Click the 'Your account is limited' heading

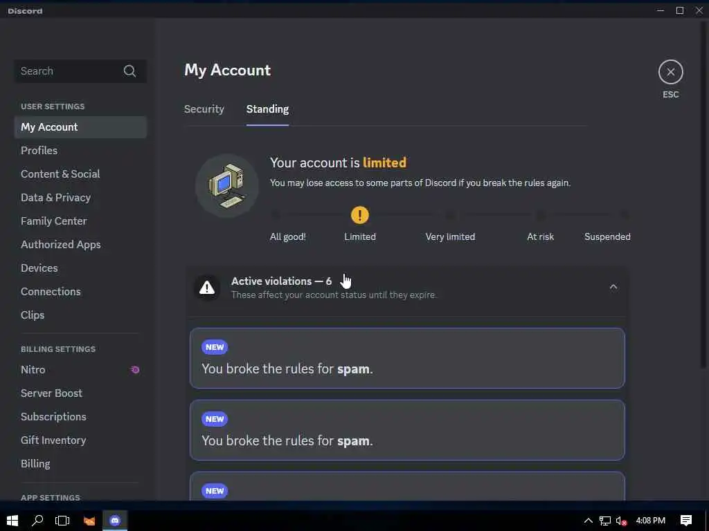tap(338, 162)
